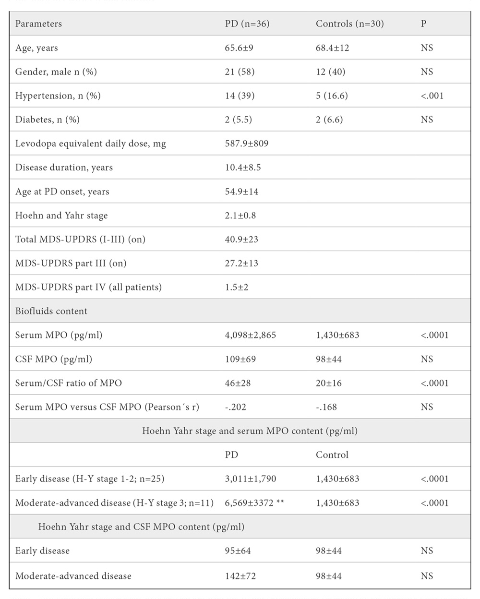Screen dimensions: 480x599
Task: Click the P column header
Action: [423, 24]
